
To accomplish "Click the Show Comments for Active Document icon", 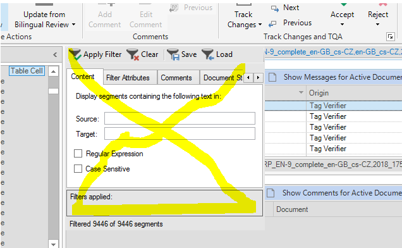I will [x=271, y=193].
